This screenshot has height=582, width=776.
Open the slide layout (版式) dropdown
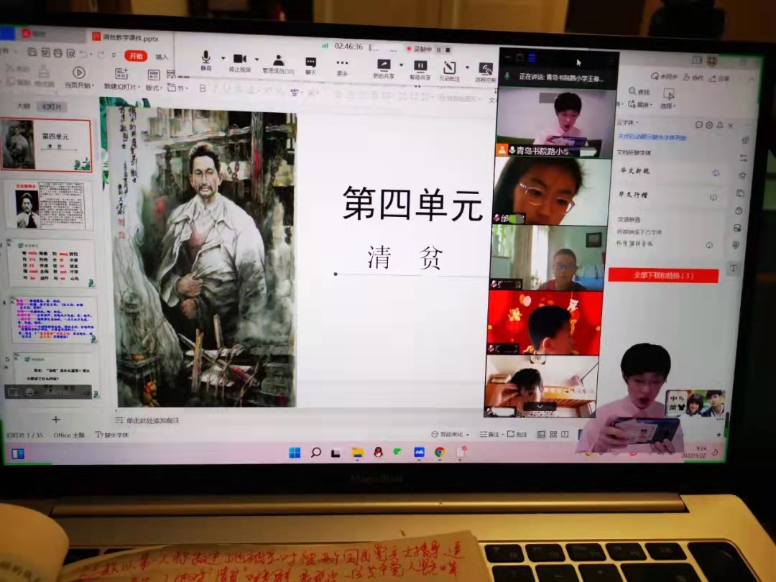coord(154,82)
